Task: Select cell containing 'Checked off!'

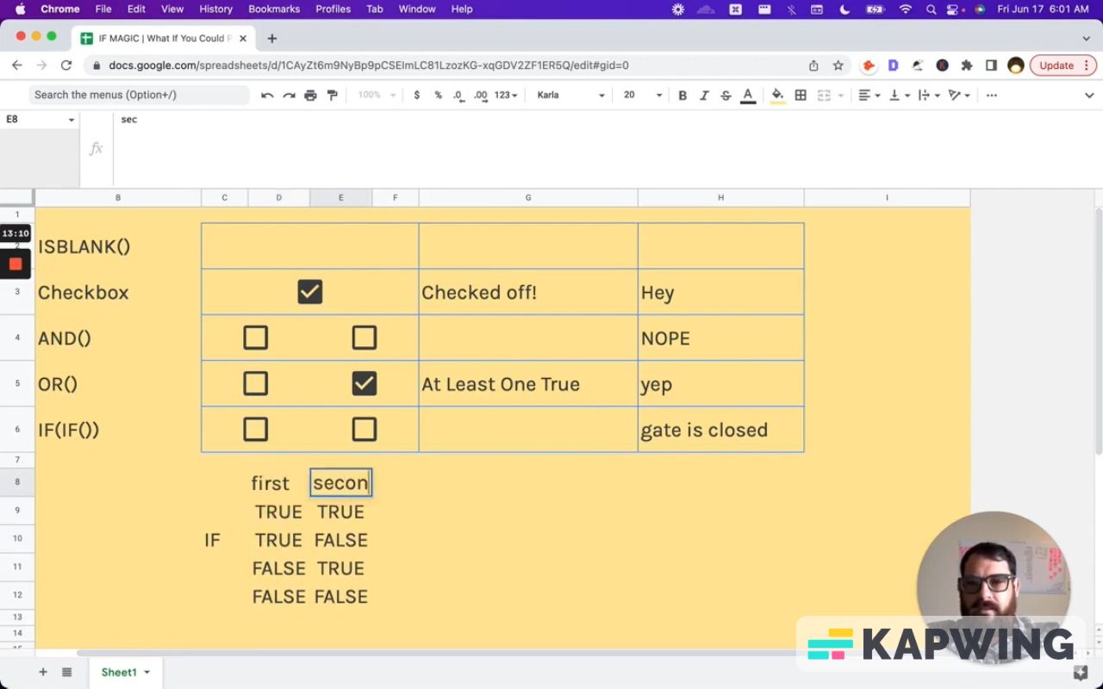Action: pyautogui.click(x=528, y=292)
